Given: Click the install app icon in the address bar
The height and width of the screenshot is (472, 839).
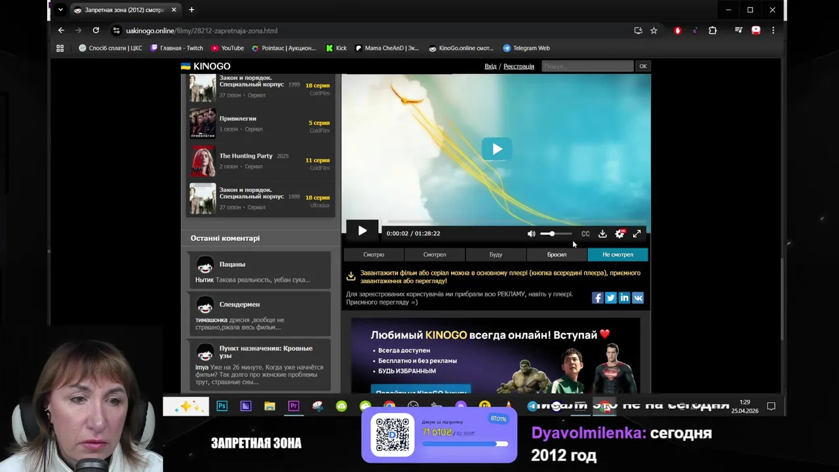Looking at the screenshot, I should pyautogui.click(x=638, y=30).
